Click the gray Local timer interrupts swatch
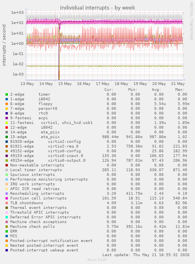The width and height of the screenshot is (195, 264). [7, 170]
